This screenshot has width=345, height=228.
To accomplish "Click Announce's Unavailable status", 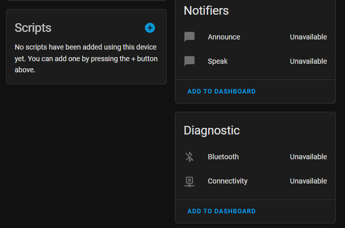I will (x=308, y=37).
